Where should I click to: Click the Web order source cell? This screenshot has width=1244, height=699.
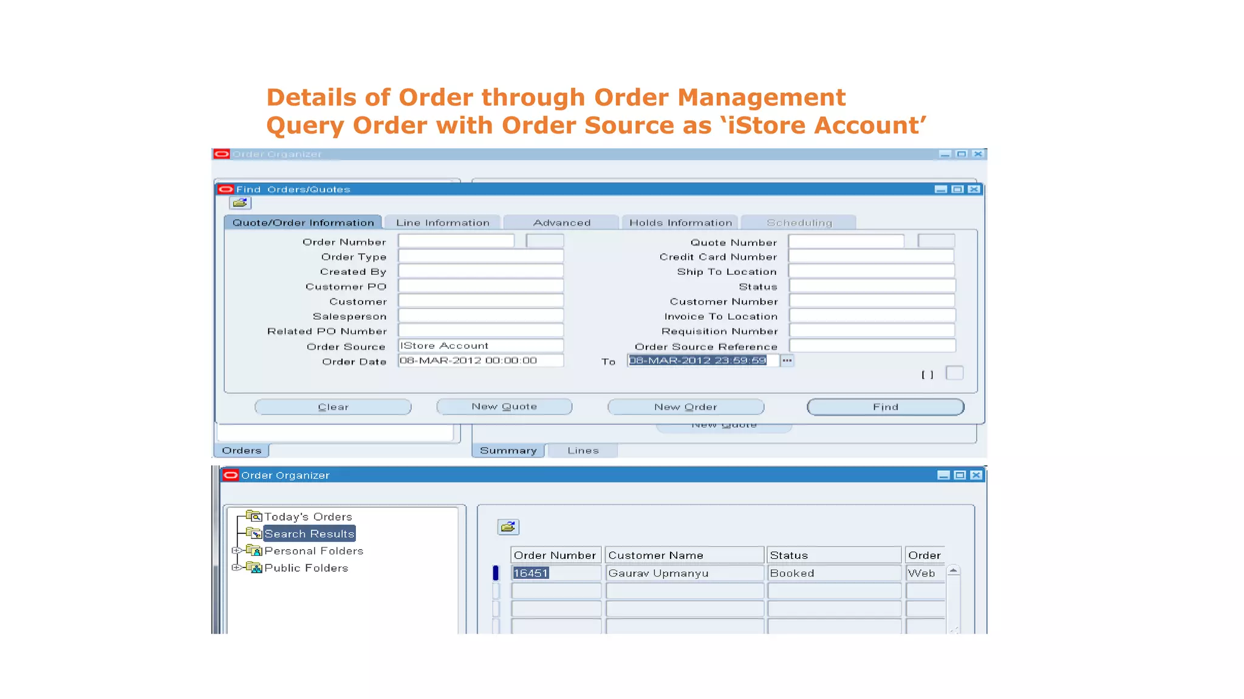tap(925, 573)
